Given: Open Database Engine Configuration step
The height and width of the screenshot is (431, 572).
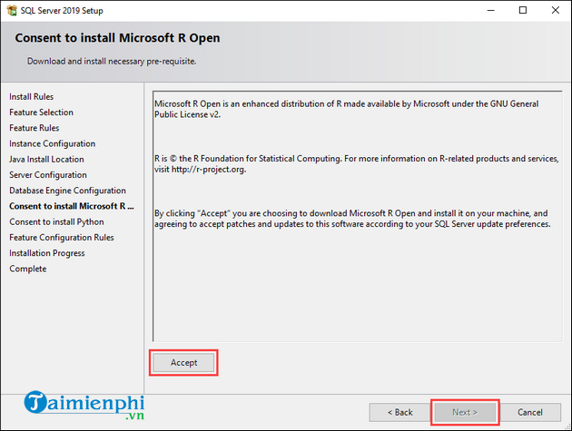Looking at the screenshot, I should point(67,191).
